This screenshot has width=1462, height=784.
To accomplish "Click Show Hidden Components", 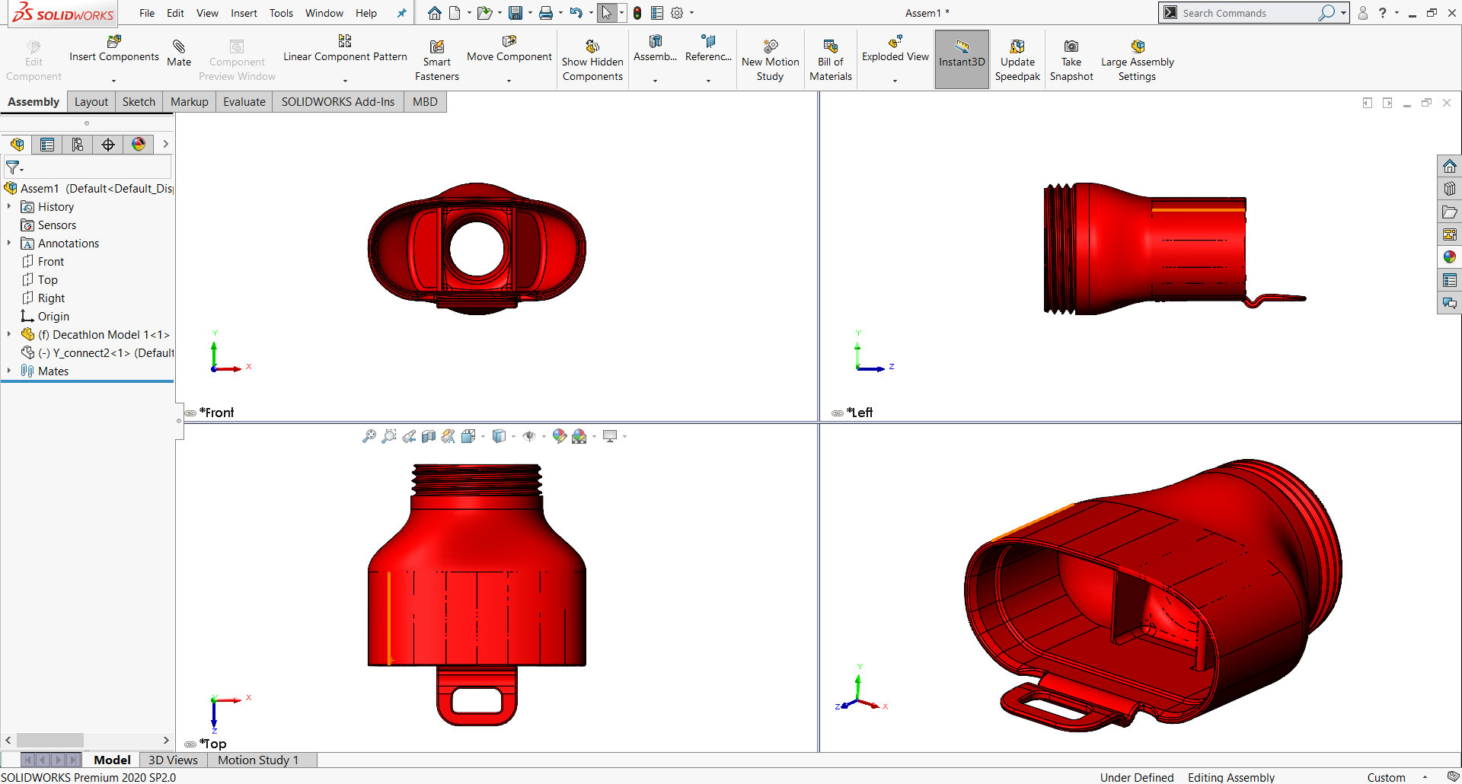I will click(592, 61).
